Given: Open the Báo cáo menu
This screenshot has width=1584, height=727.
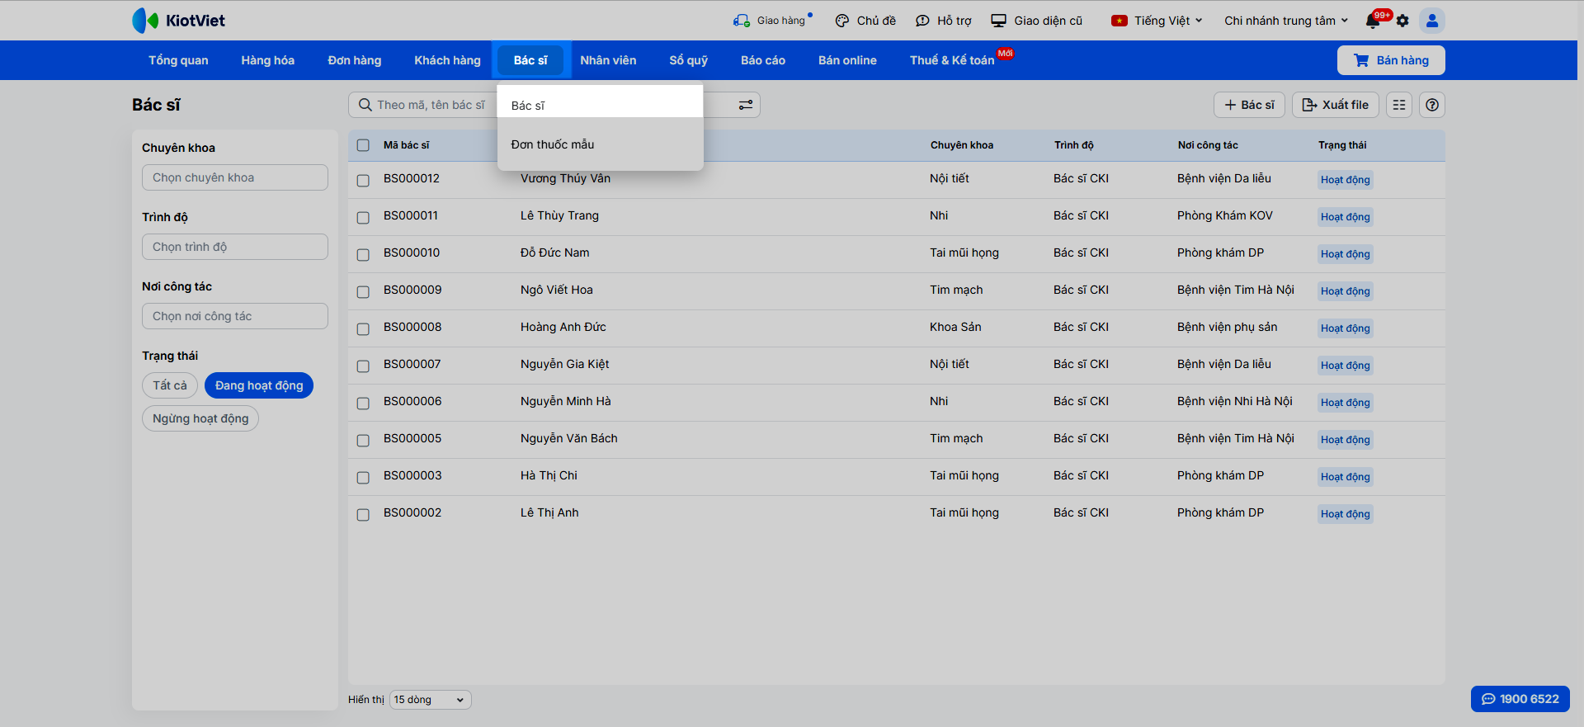Looking at the screenshot, I should click(763, 60).
